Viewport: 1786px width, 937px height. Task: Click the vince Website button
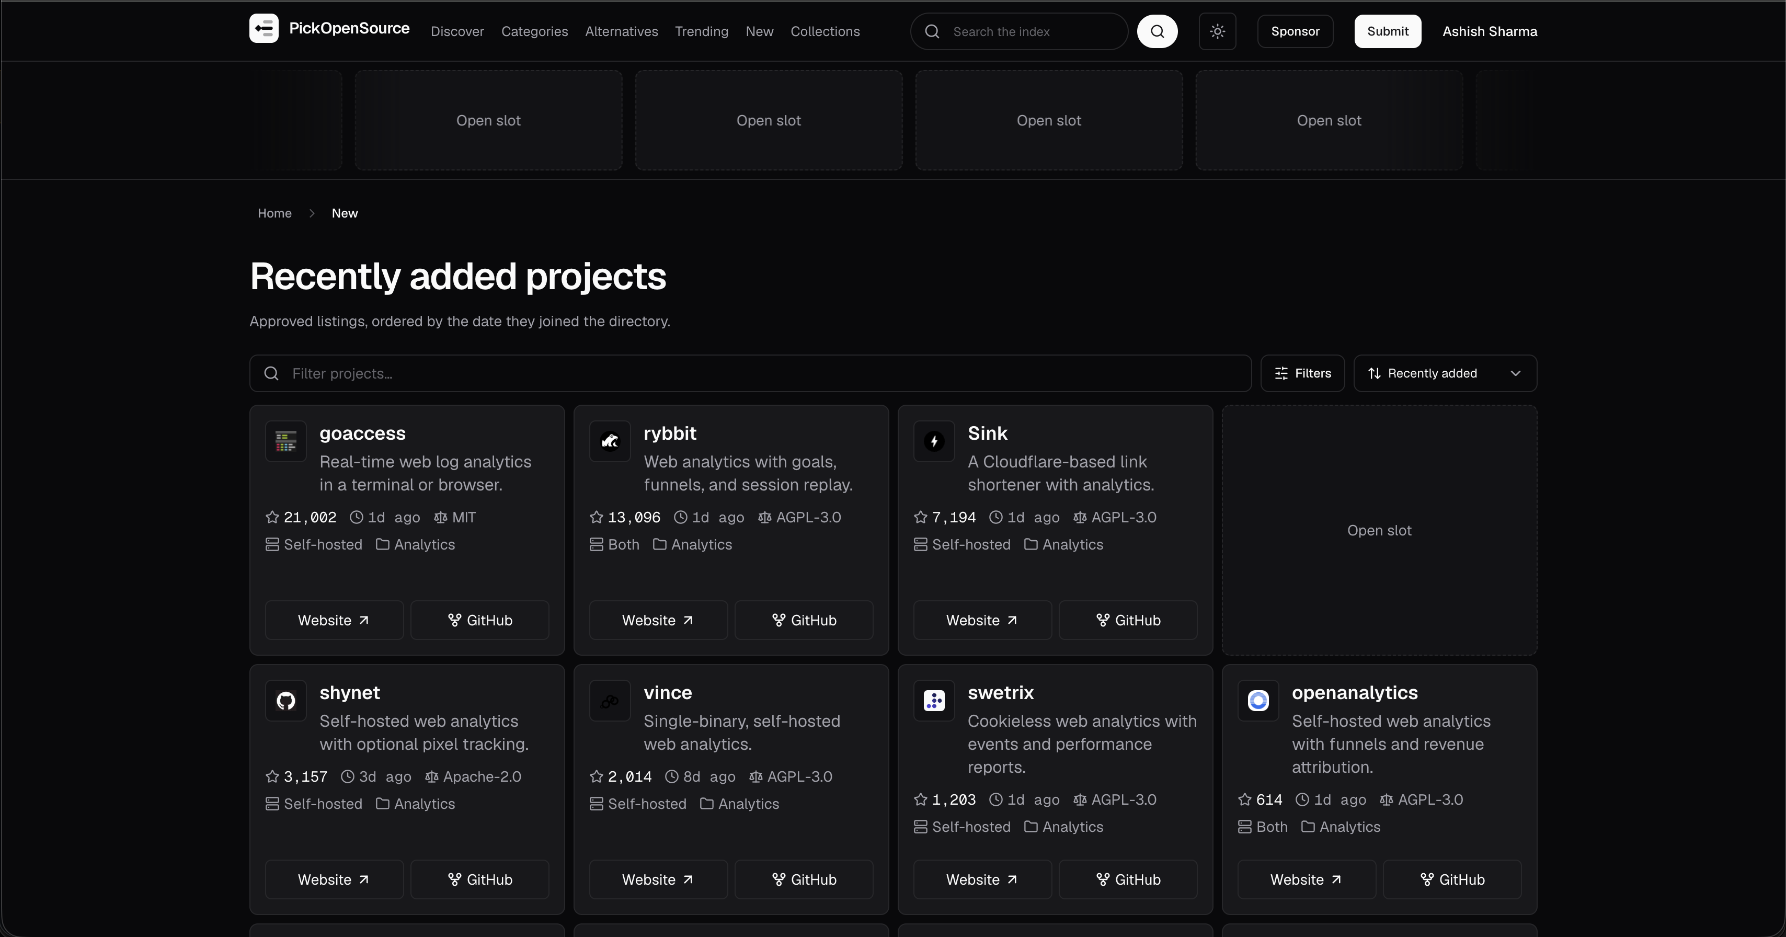coord(659,879)
